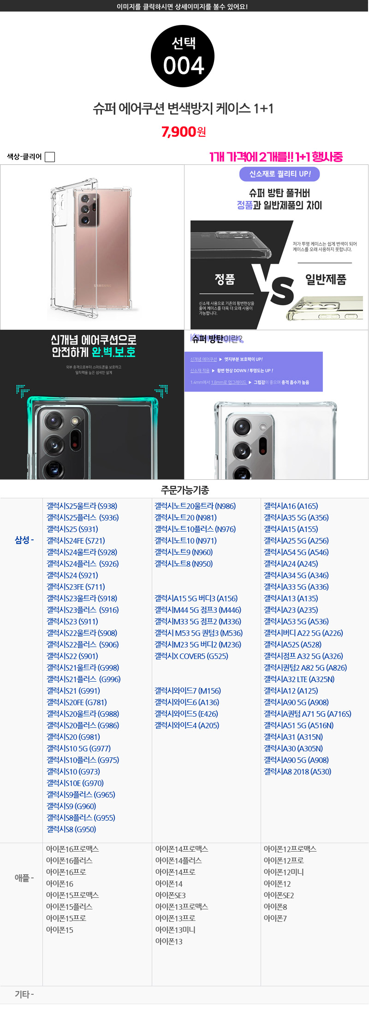The width and height of the screenshot is (369, 1016).
Task: Open the 슈퍼 방탄이란 info image
Action: [x=276, y=405]
